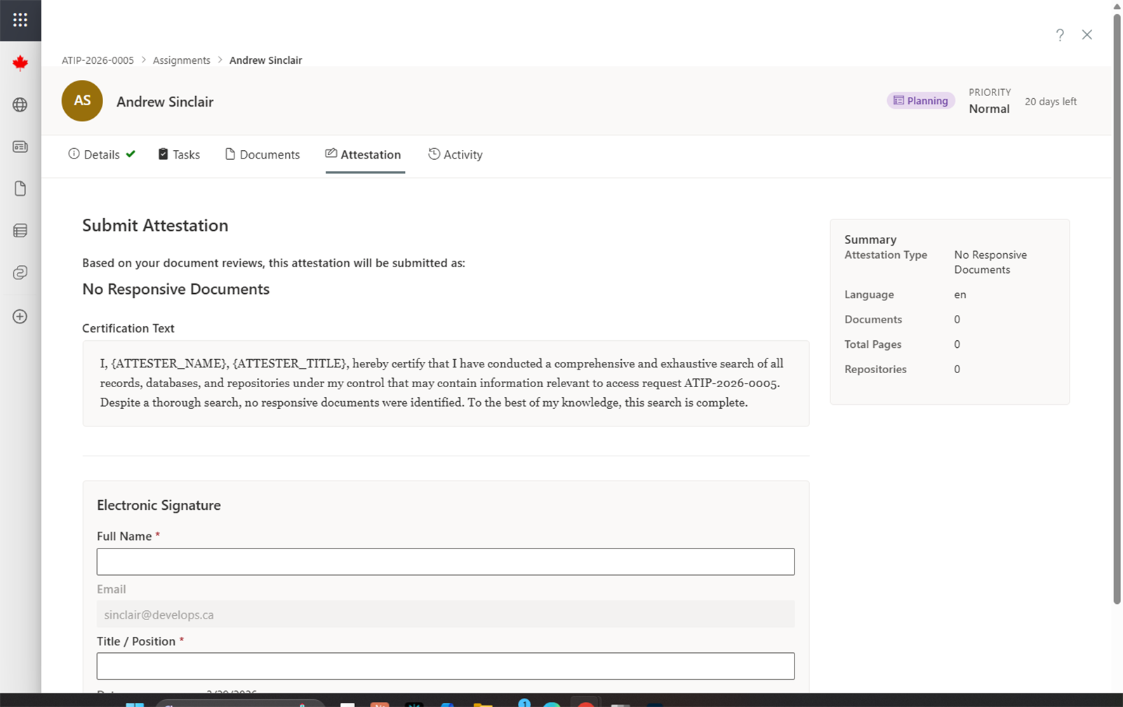
Task: Click into the Title / Position field
Action: click(446, 666)
